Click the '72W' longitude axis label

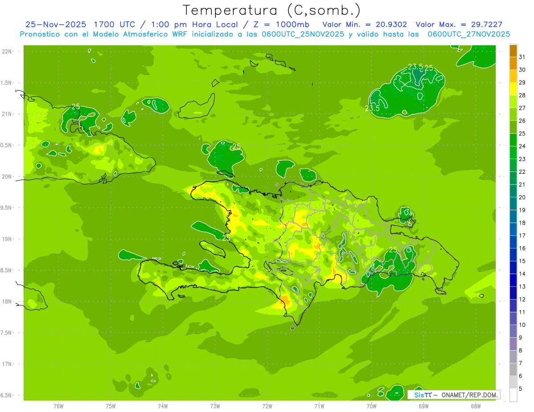tap(267, 406)
